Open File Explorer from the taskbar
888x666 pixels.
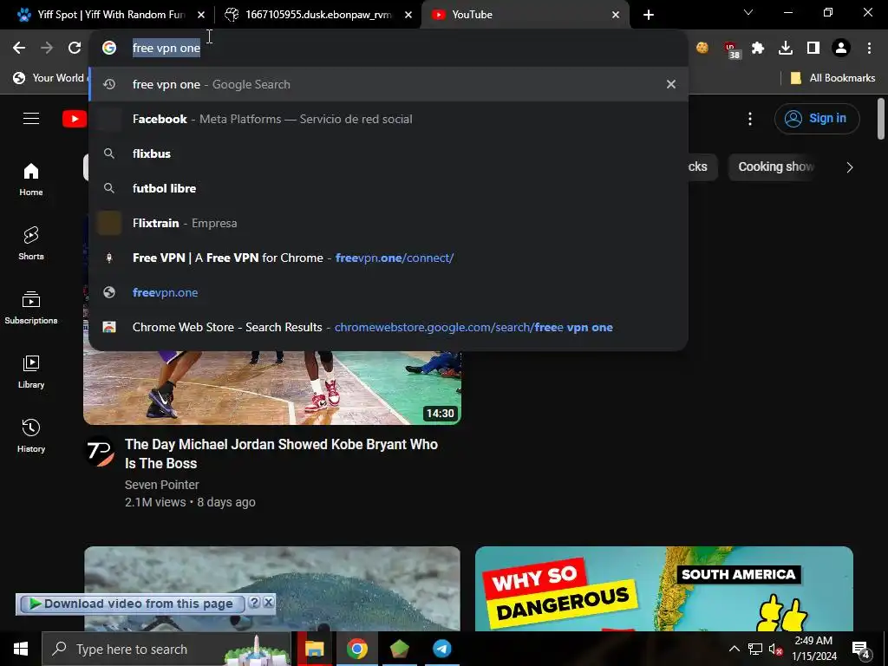[x=314, y=649]
